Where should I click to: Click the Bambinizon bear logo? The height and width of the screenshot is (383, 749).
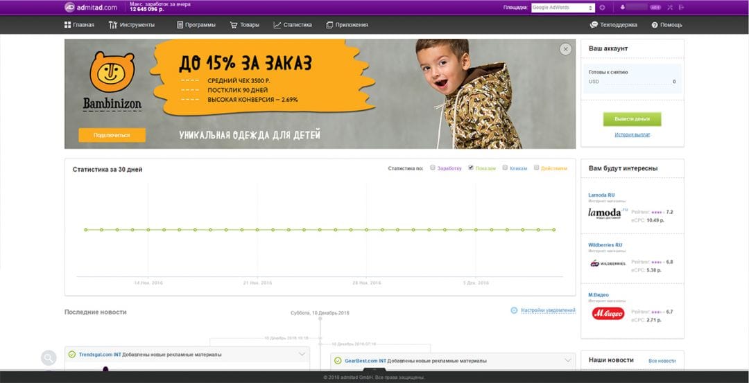(112, 73)
